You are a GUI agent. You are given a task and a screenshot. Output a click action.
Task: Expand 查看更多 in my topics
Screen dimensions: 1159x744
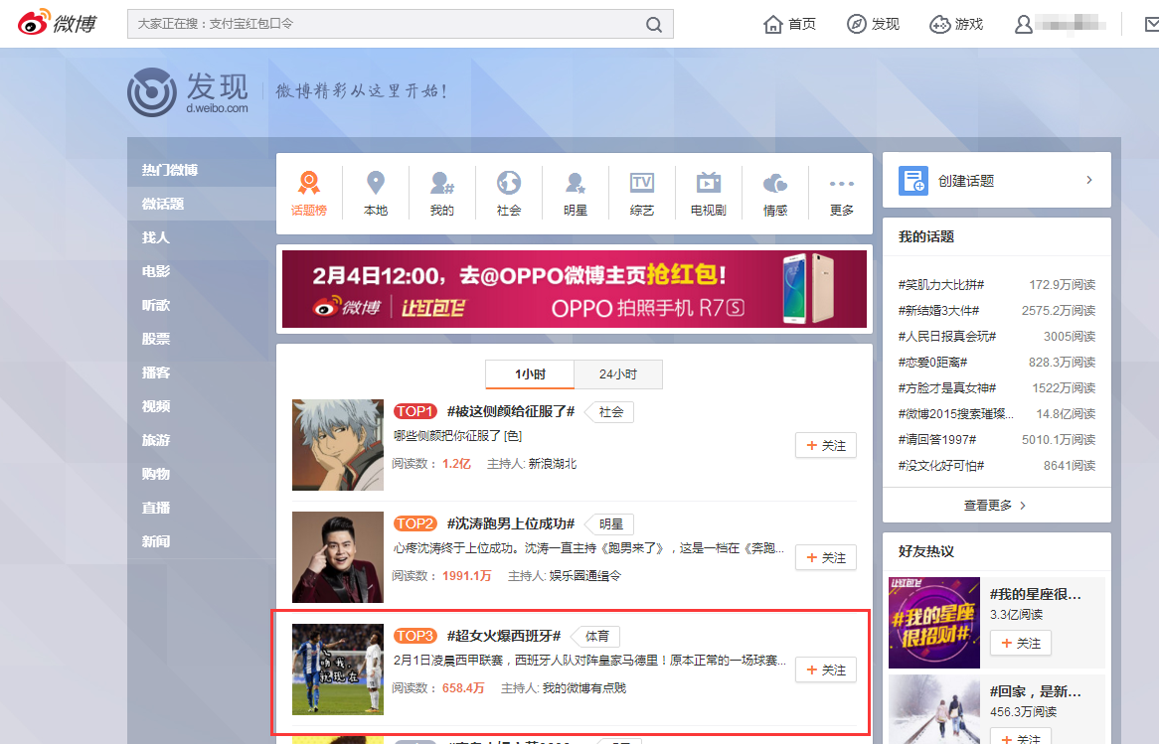pyautogui.click(x=996, y=505)
